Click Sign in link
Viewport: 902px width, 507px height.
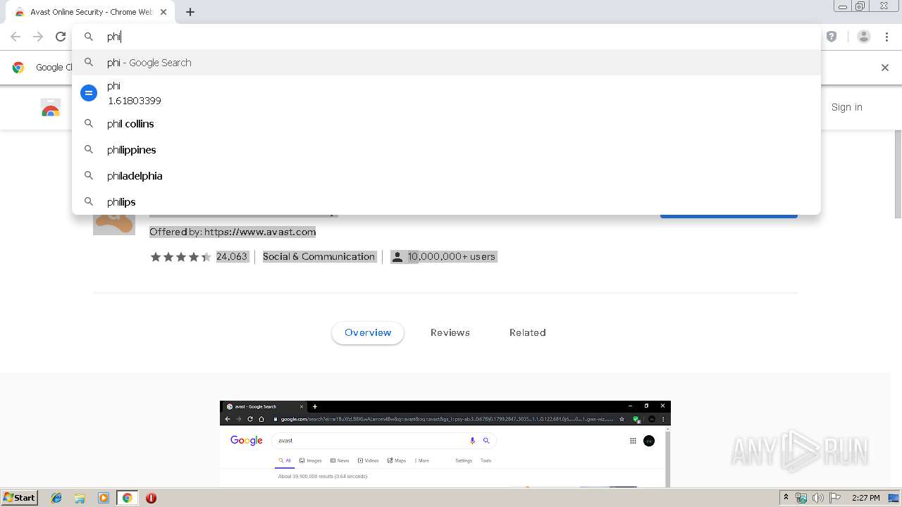[846, 107]
